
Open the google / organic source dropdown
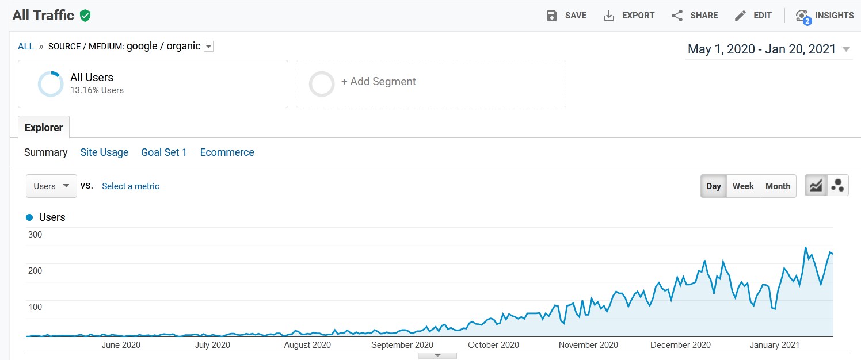tap(208, 47)
